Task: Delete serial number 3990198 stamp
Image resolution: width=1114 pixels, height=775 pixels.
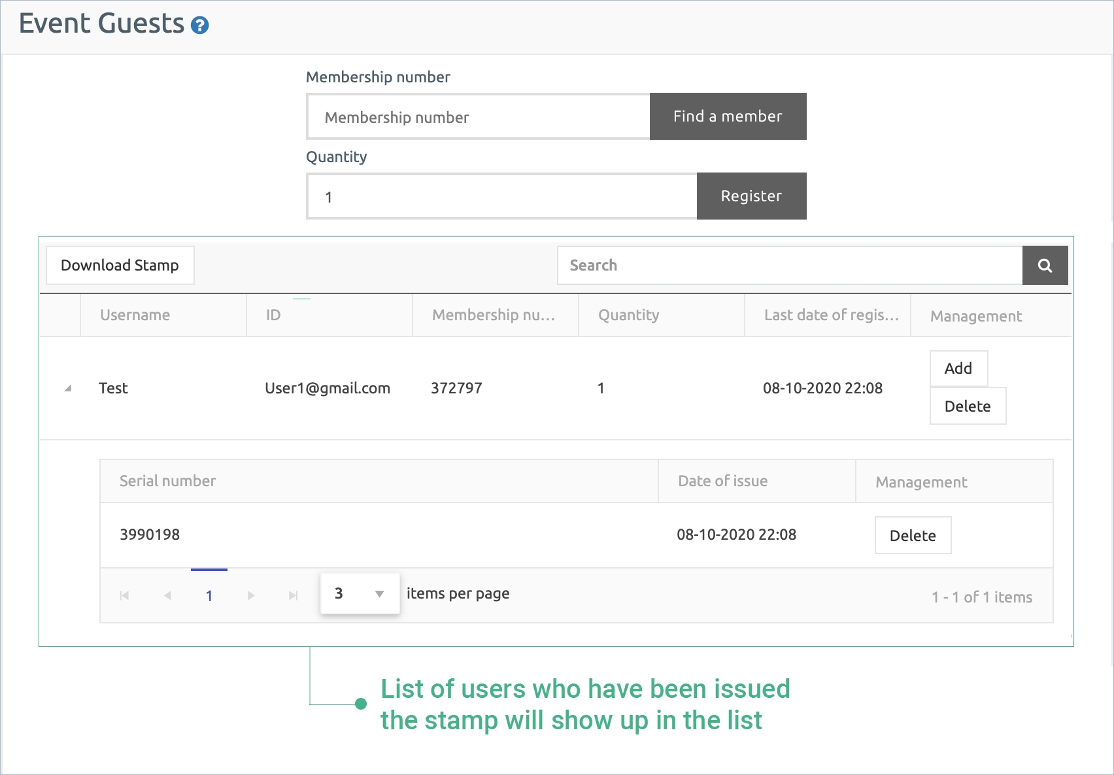Action: point(913,536)
